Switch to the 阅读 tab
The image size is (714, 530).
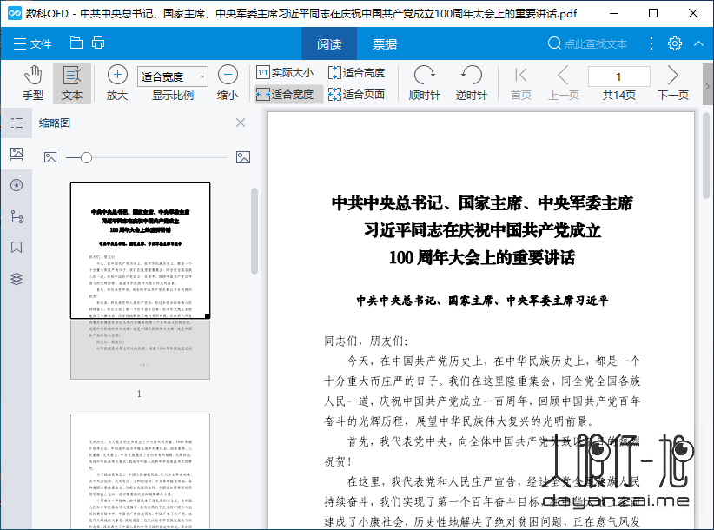coord(329,43)
